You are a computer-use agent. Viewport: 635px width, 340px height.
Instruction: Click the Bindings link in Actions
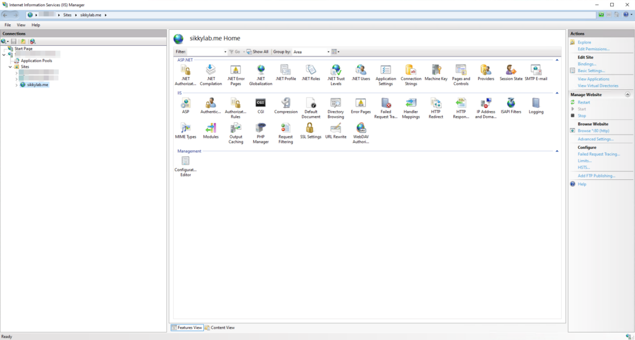coord(588,64)
